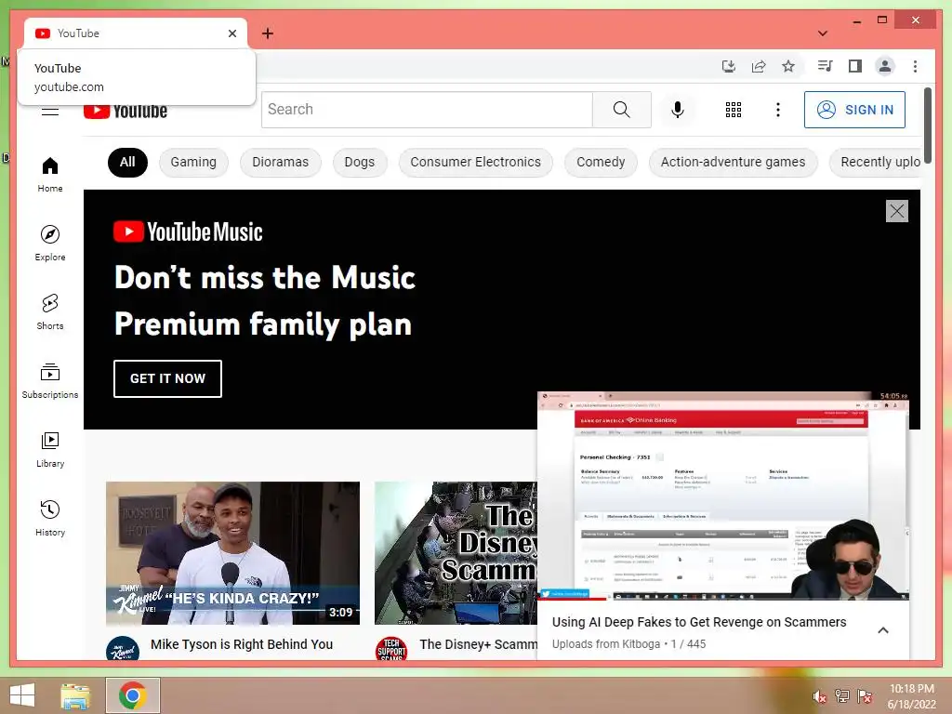Open Chrome media controls icon

pyautogui.click(x=826, y=66)
